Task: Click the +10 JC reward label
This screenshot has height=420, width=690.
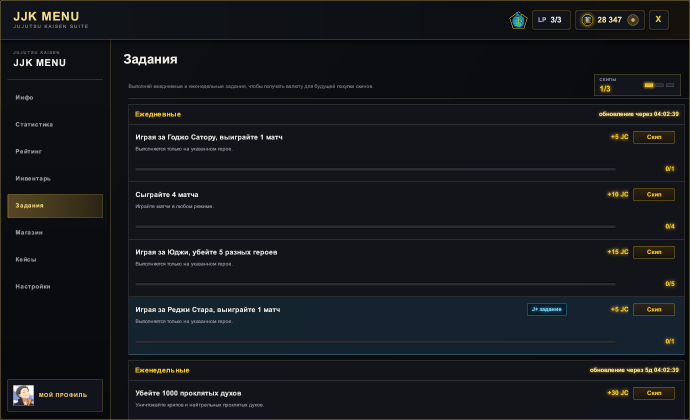Action: 617,194
